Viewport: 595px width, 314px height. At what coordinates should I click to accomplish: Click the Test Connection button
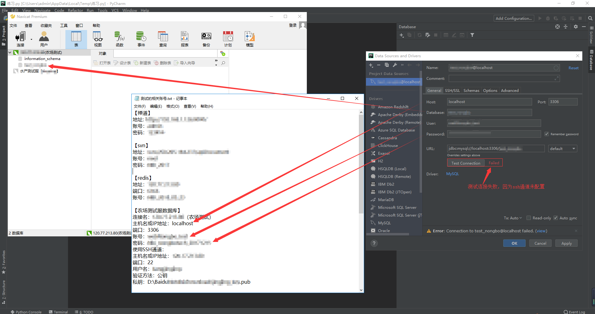466,163
